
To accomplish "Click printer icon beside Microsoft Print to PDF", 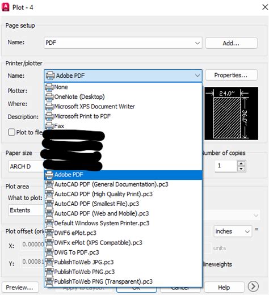I will point(49,116).
